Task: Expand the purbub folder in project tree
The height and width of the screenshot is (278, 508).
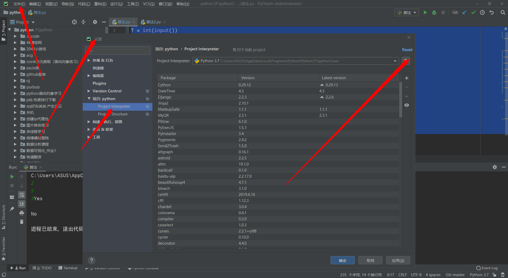Action: (15, 87)
